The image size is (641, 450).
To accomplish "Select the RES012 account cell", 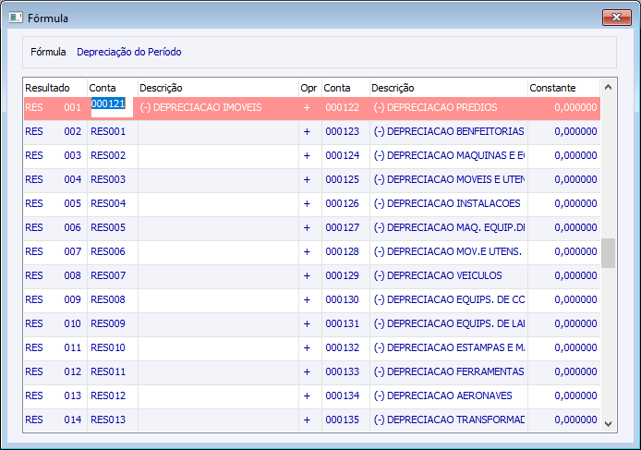I will tap(113, 395).
